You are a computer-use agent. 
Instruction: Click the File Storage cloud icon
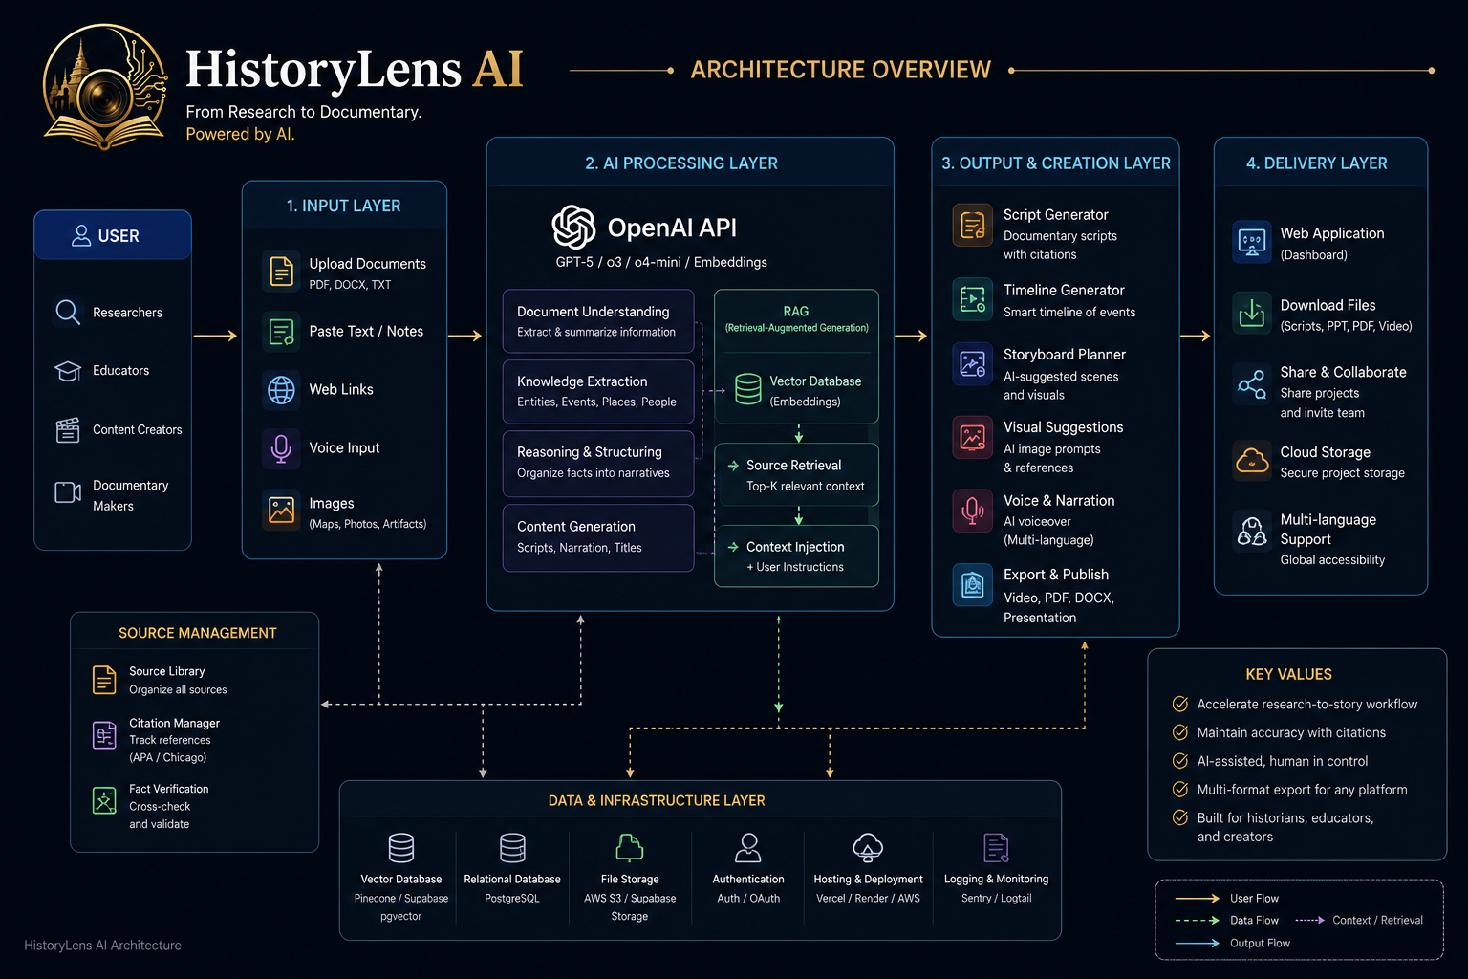coord(629,848)
